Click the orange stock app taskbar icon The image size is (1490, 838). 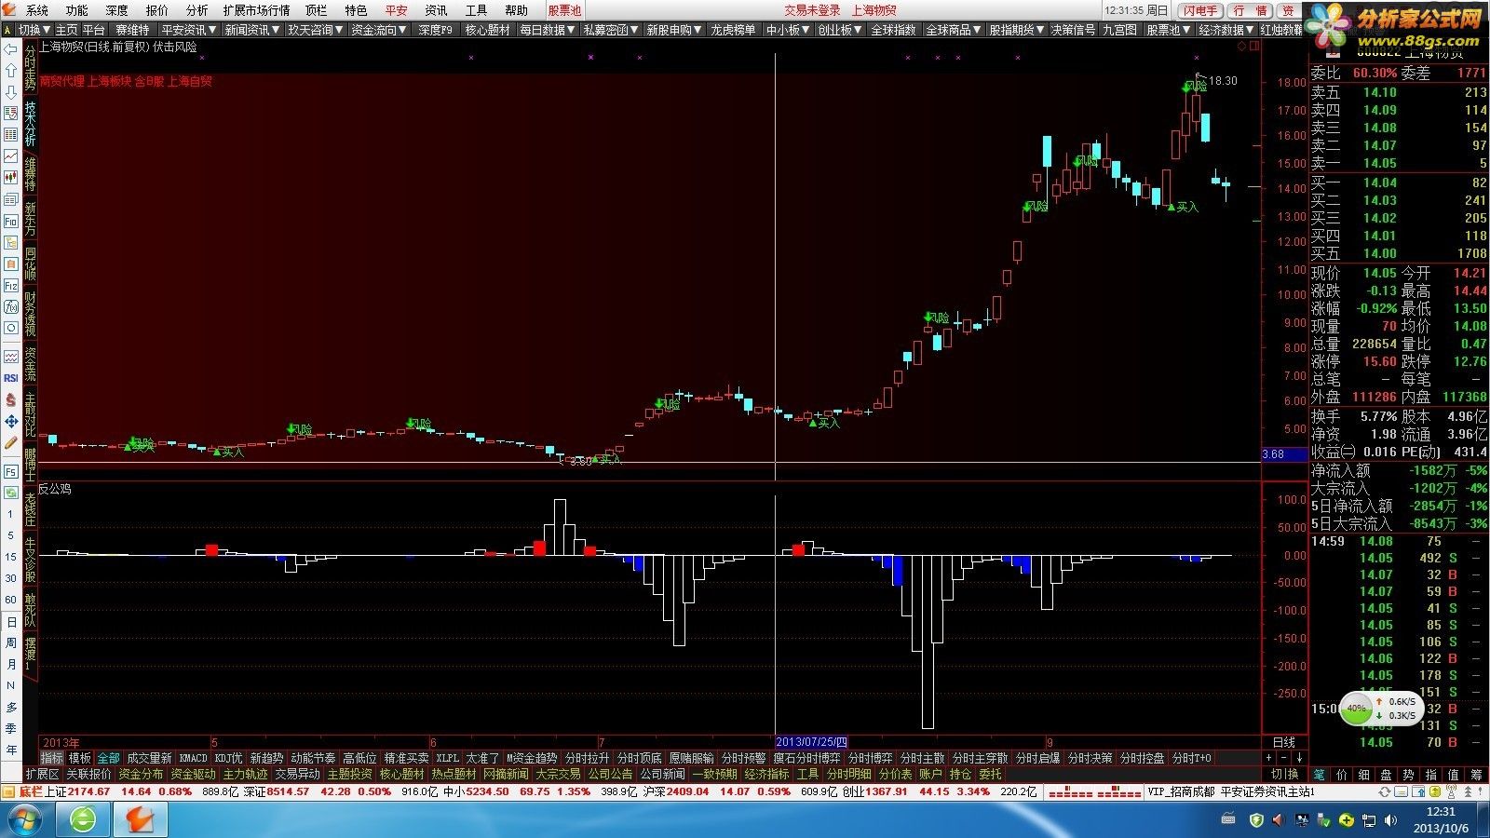(x=141, y=820)
